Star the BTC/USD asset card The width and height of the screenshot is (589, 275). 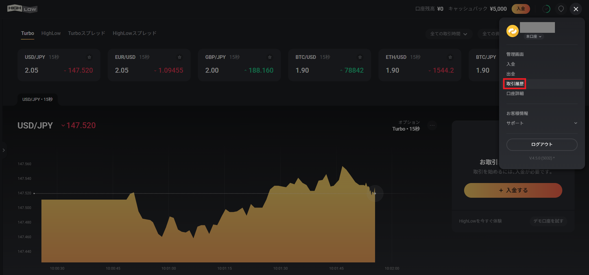360,57
